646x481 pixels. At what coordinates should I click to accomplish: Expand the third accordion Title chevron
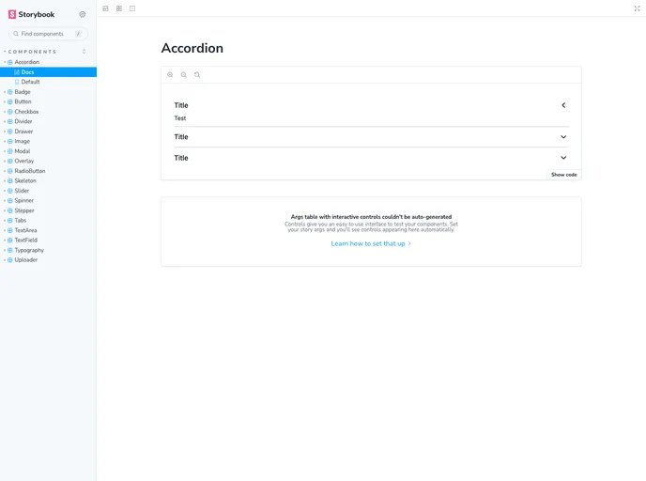click(x=563, y=158)
